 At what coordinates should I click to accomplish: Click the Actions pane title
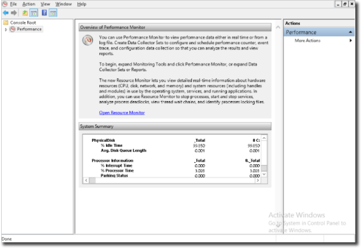(x=293, y=23)
